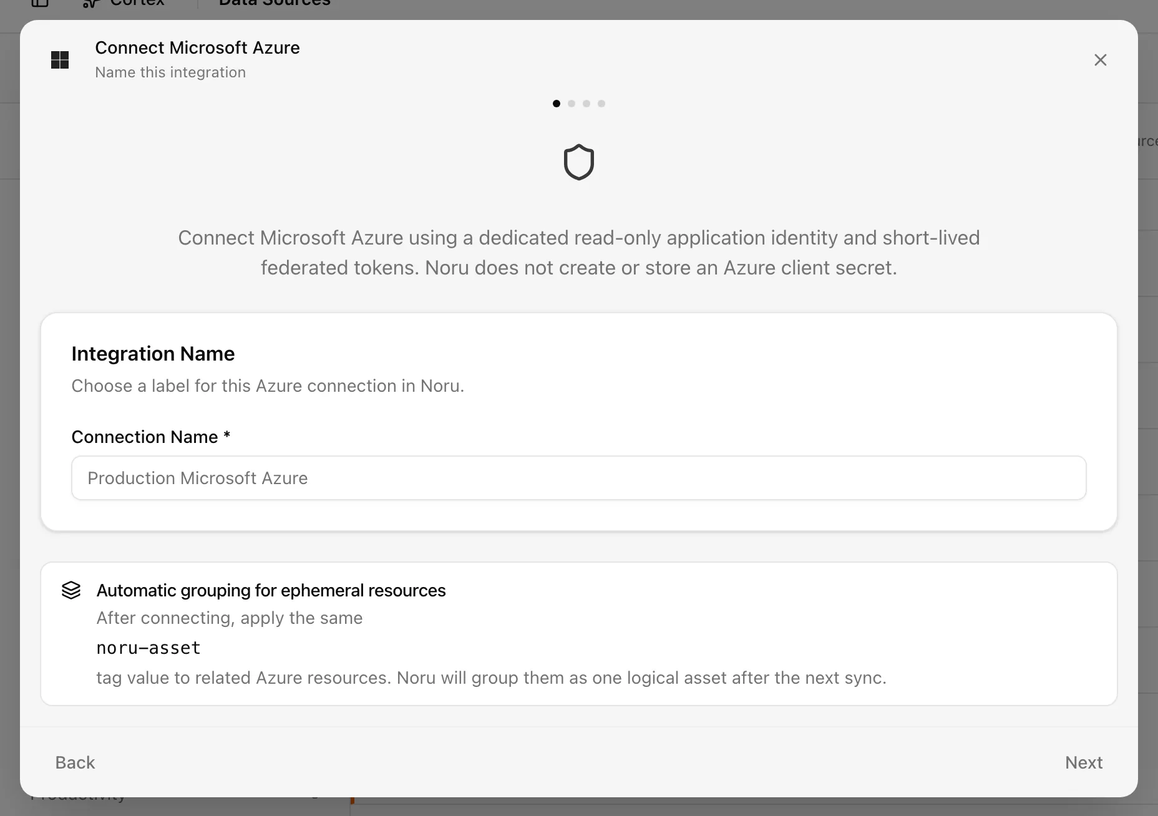Go Back to the previous screen
Image resolution: width=1158 pixels, height=816 pixels.
[x=75, y=762]
